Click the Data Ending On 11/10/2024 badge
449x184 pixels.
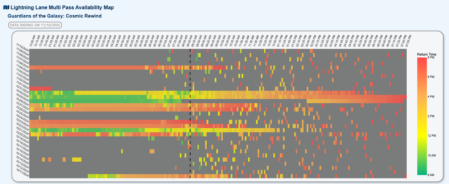(x=35, y=25)
